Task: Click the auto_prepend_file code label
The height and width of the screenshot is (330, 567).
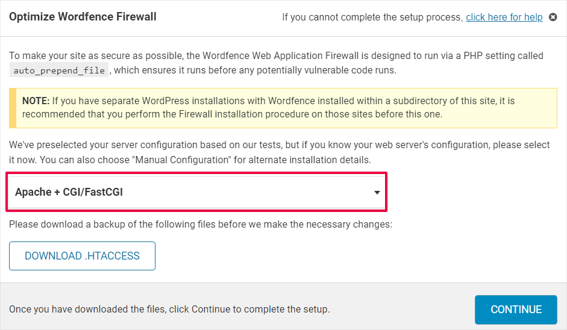Action: coord(60,70)
